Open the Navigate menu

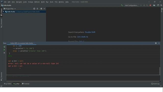(x=19, y=2)
